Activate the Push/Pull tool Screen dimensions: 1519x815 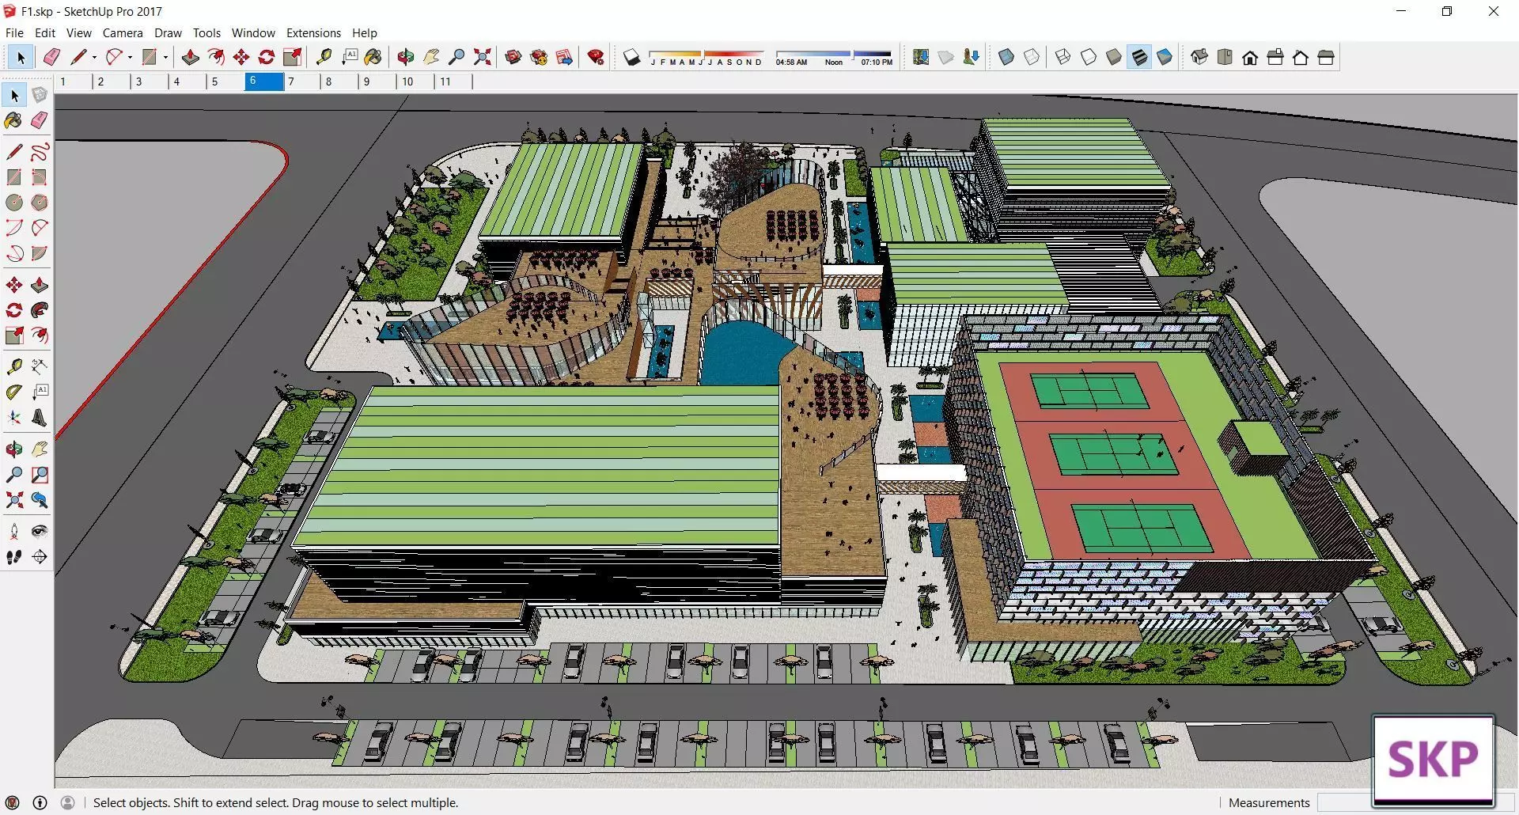[190, 57]
